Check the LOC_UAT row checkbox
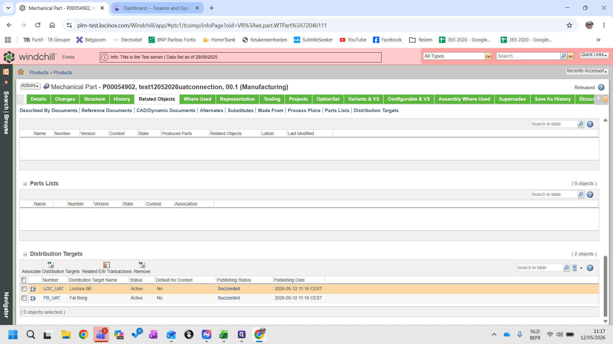The width and height of the screenshot is (613, 344). (24, 289)
